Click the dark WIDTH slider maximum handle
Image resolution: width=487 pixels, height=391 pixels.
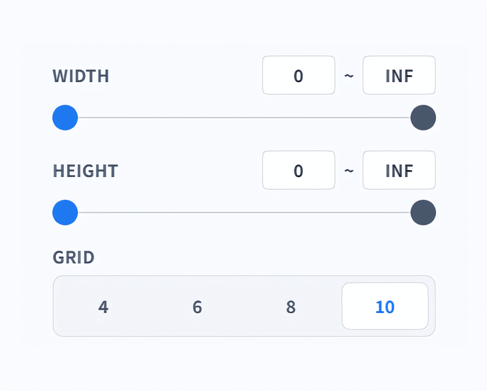coord(423,118)
